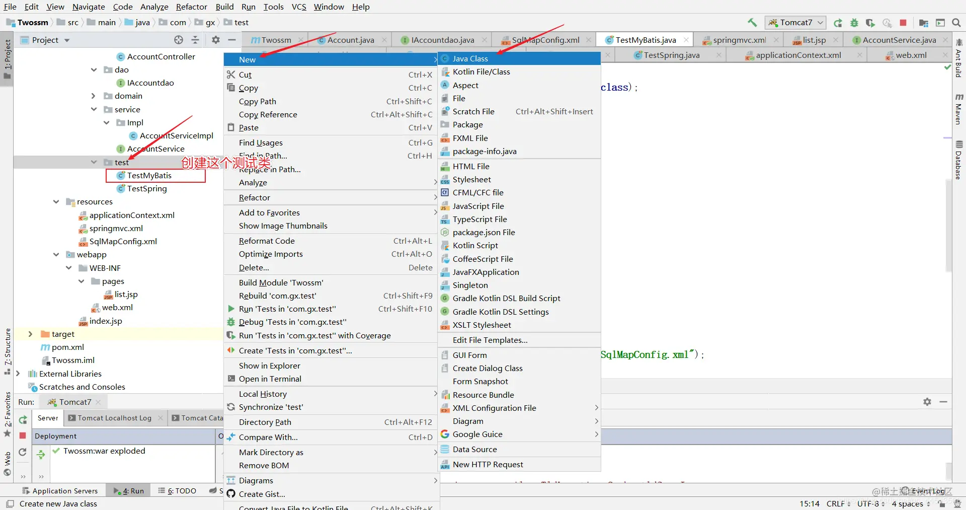Screen dimensions: 966x510
Task: Open the Favorites tool window strip
Action: click(x=7, y=414)
